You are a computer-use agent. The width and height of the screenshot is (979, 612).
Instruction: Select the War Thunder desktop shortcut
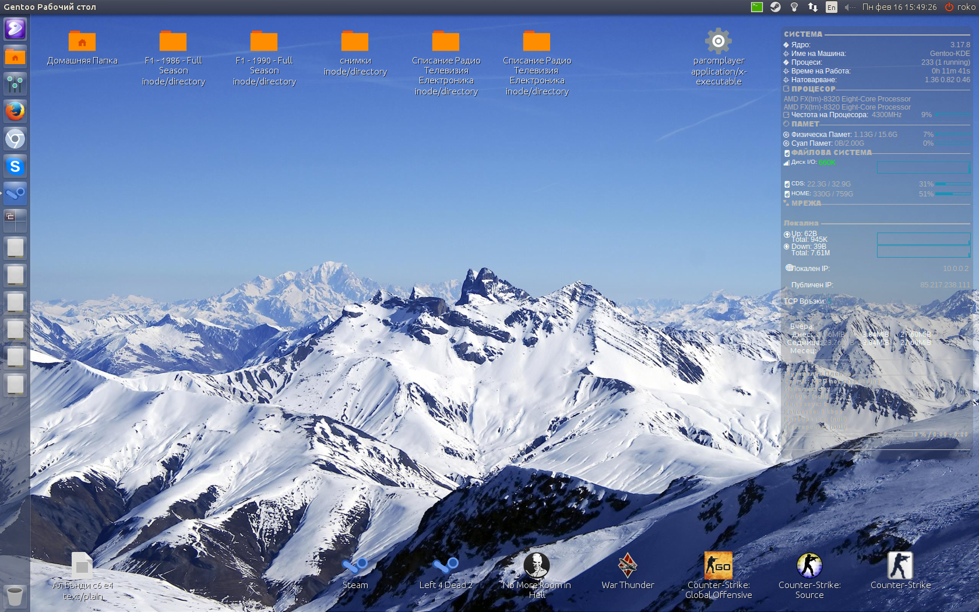[628, 571]
